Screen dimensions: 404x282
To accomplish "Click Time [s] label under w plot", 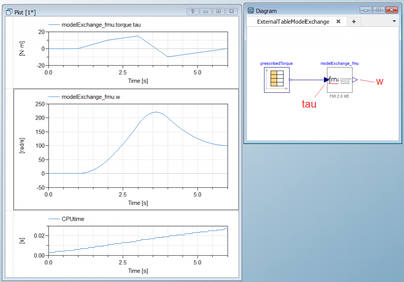I will (x=138, y=203).
